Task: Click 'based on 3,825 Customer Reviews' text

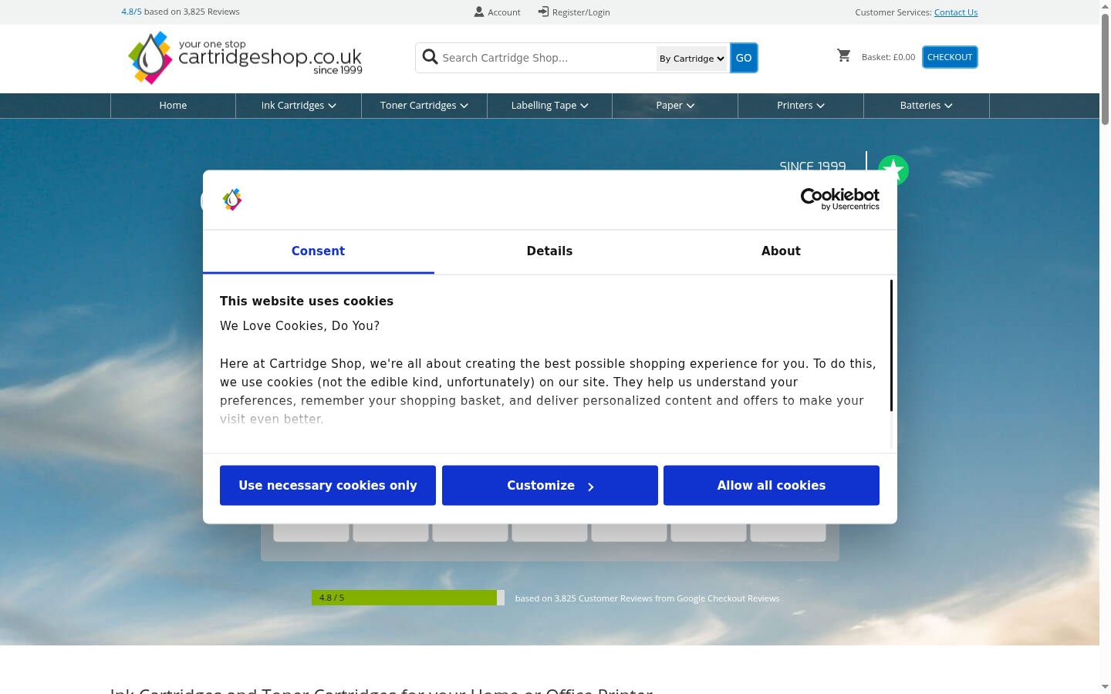Action: pos(647,598)
